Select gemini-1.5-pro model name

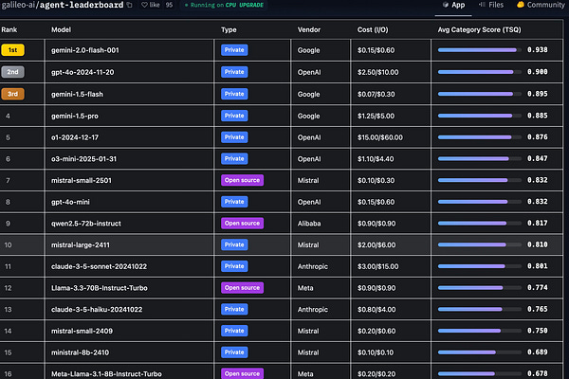click(74, 116)
